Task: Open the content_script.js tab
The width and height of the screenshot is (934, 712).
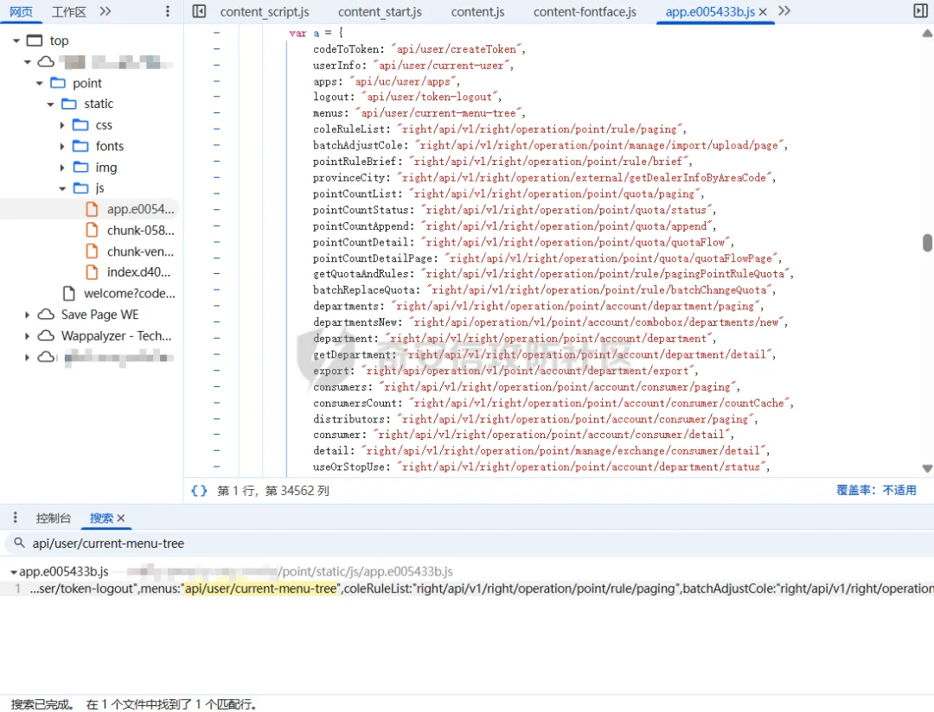Action: tap(265, 12)
